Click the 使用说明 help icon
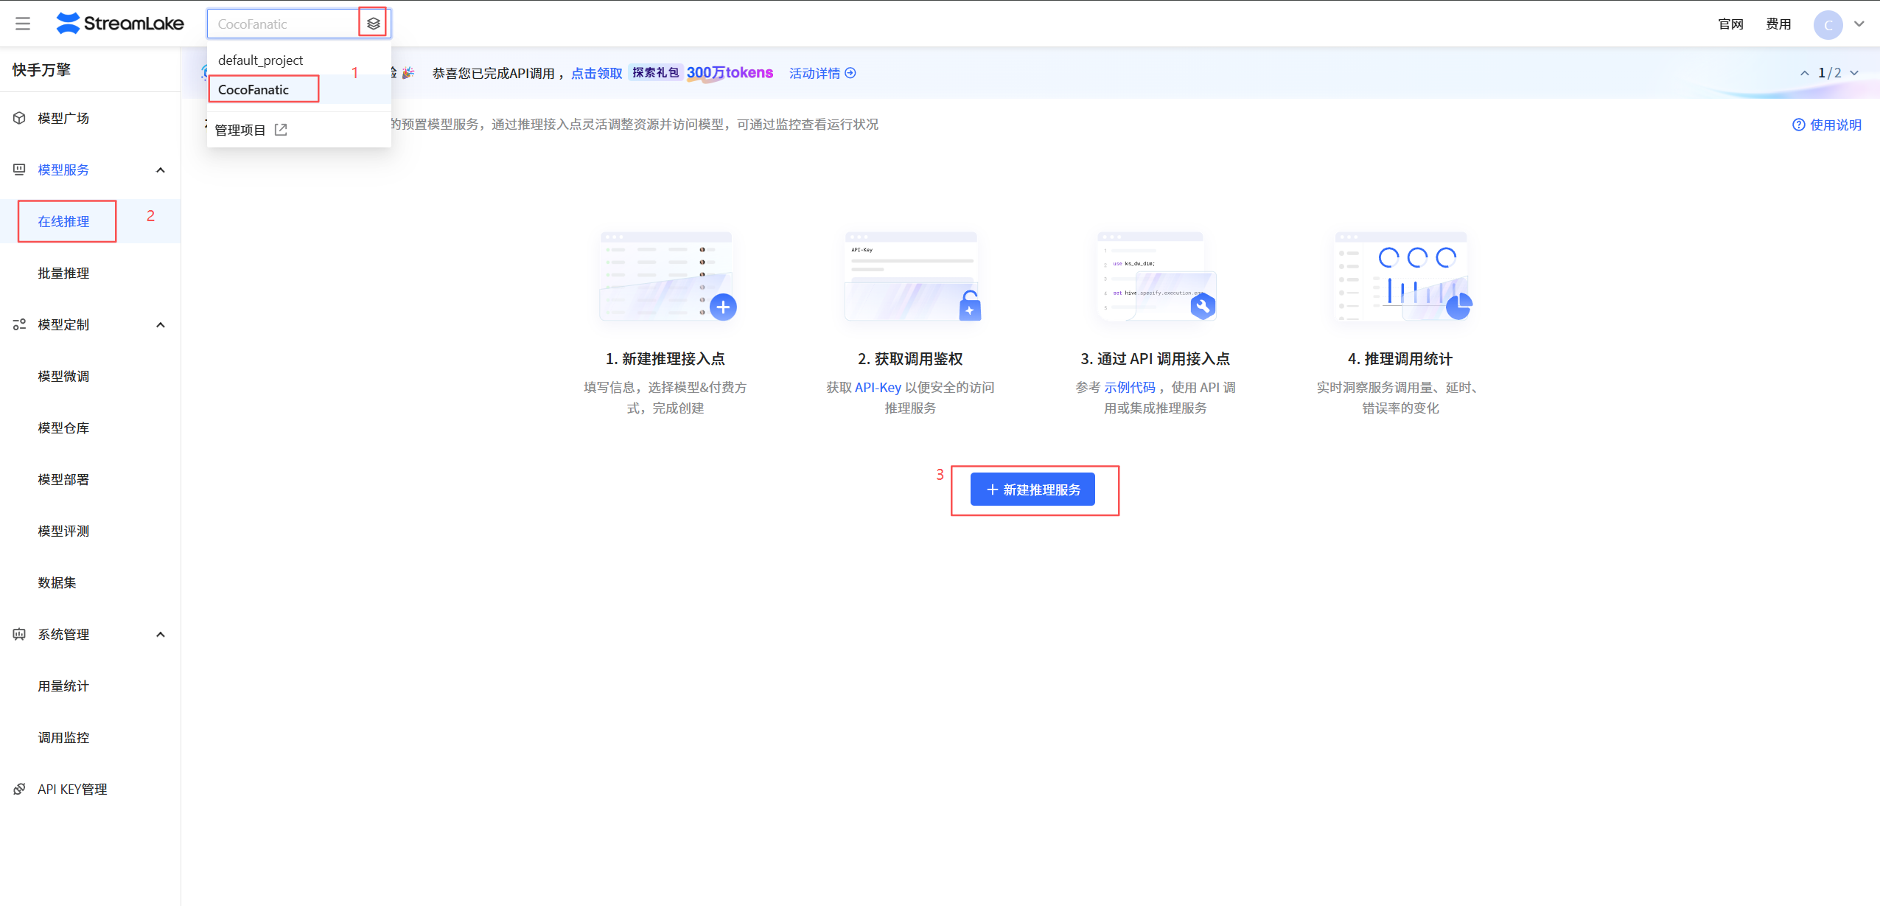Image resolution: width=1880 pixels, height=906 pixels. coord(1798,125)
